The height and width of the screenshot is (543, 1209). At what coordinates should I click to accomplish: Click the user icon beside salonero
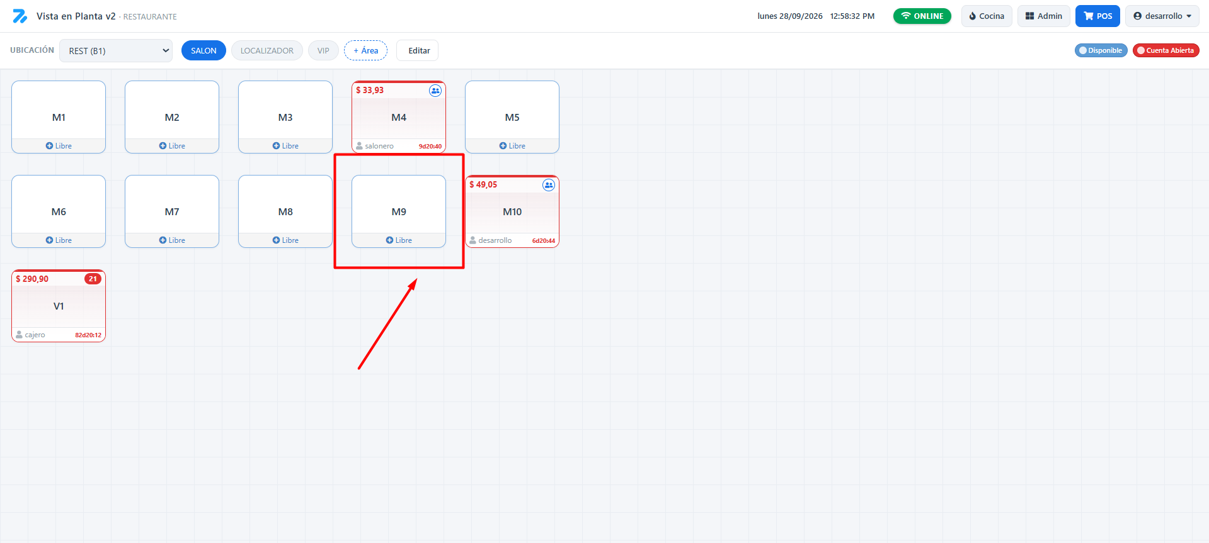coord(359,146)
